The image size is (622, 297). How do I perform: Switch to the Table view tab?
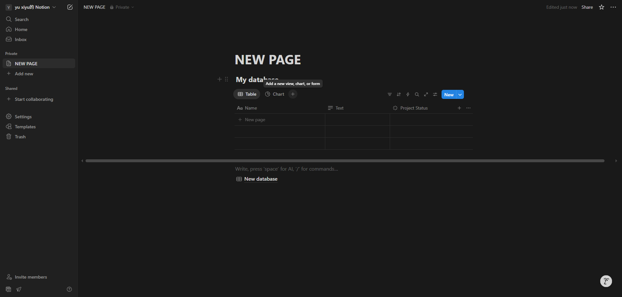pyautogui.click(x=247, y=94)
